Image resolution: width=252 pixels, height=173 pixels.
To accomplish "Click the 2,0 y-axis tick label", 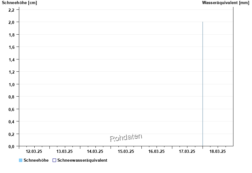I will [11, 22].
